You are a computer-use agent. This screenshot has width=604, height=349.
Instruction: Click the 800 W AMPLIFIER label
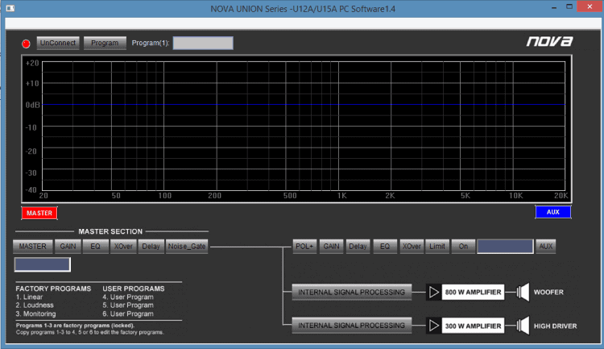coord(473,292)
